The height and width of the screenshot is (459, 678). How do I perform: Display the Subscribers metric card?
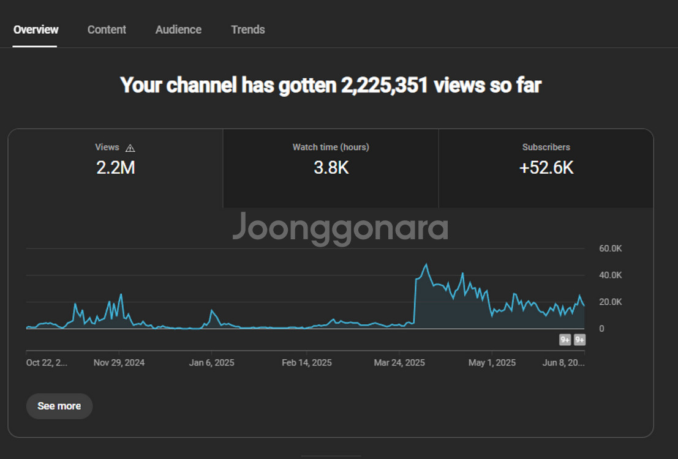[546, 168]
